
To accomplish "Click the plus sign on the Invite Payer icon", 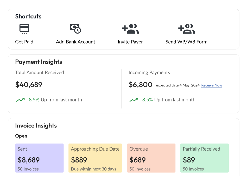I will coord(124,28).
